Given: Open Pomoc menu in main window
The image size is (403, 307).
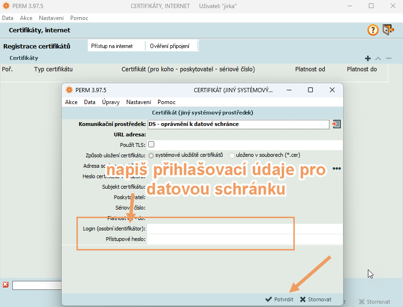Looking at the screenshot, I should coord(79,18).
